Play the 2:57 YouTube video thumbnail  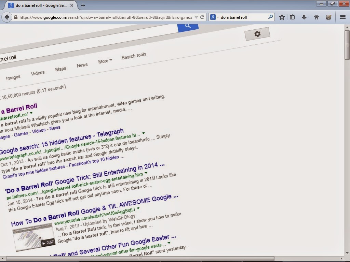tap(34, 238)
